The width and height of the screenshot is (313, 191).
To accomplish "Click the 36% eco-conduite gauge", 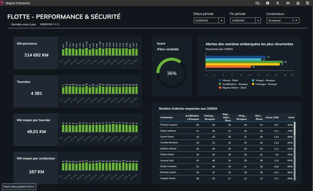I will coord(171,73).
